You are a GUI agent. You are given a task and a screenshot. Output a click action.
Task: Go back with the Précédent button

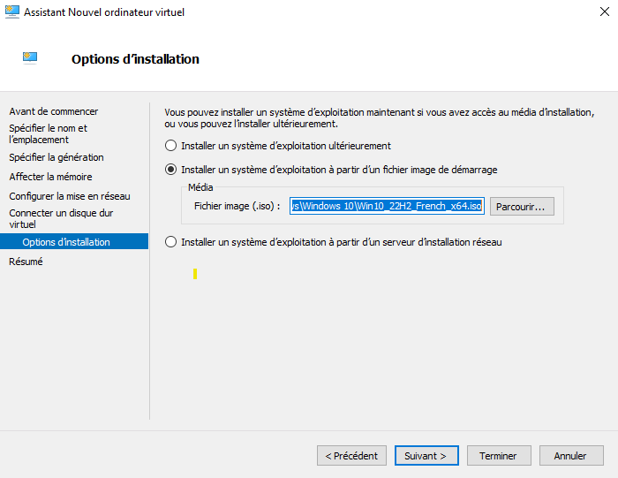point(351,456)
